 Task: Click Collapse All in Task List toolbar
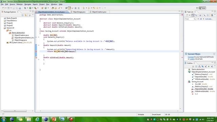pyautogui.click(x=208, y=15)
